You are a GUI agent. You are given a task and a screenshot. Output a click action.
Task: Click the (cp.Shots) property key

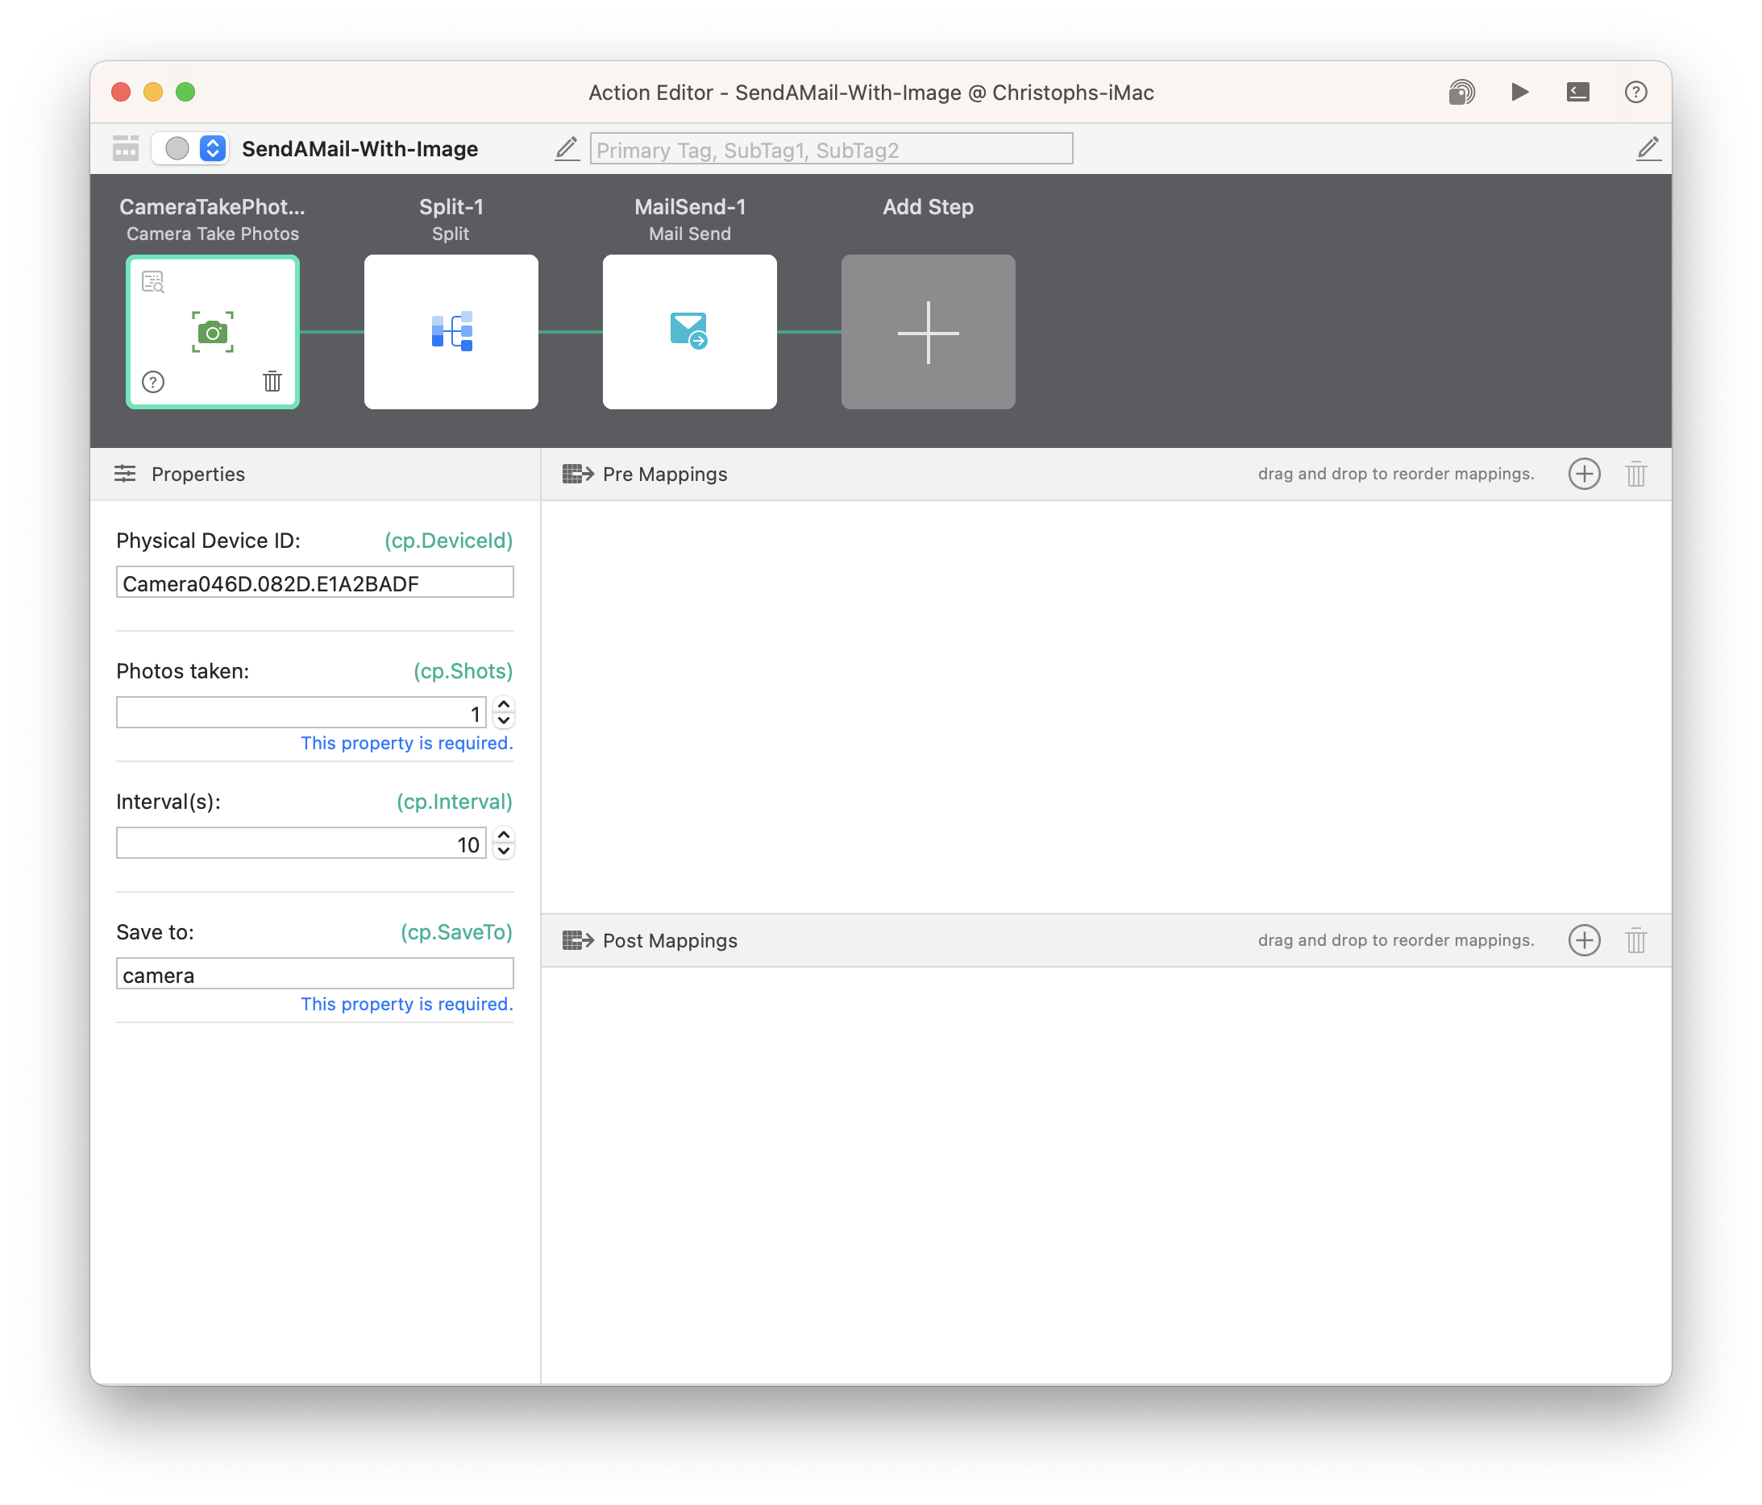pyautogui.click(x=463, y=670)
